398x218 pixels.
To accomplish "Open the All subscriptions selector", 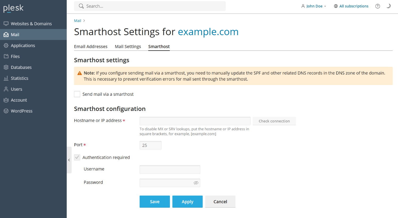I will 351,6.
